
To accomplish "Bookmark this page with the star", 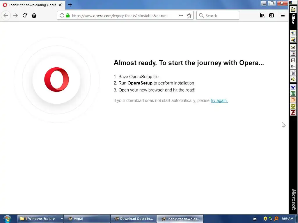I will 189,16.
